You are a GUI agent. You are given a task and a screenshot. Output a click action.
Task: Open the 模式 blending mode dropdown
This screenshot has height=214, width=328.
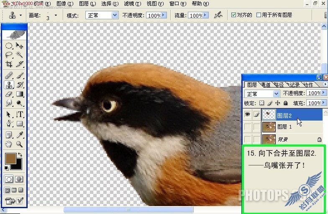(115, 15)
